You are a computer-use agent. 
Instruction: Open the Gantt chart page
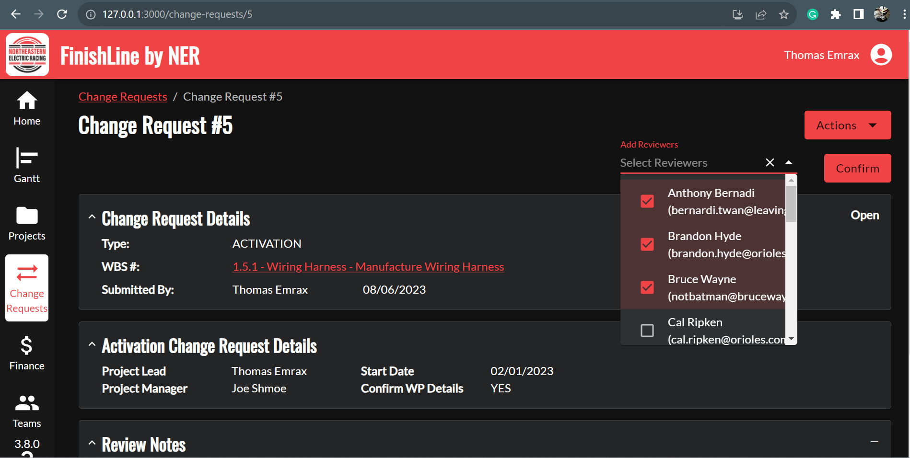pyautogui.click(x=27, y=166)
